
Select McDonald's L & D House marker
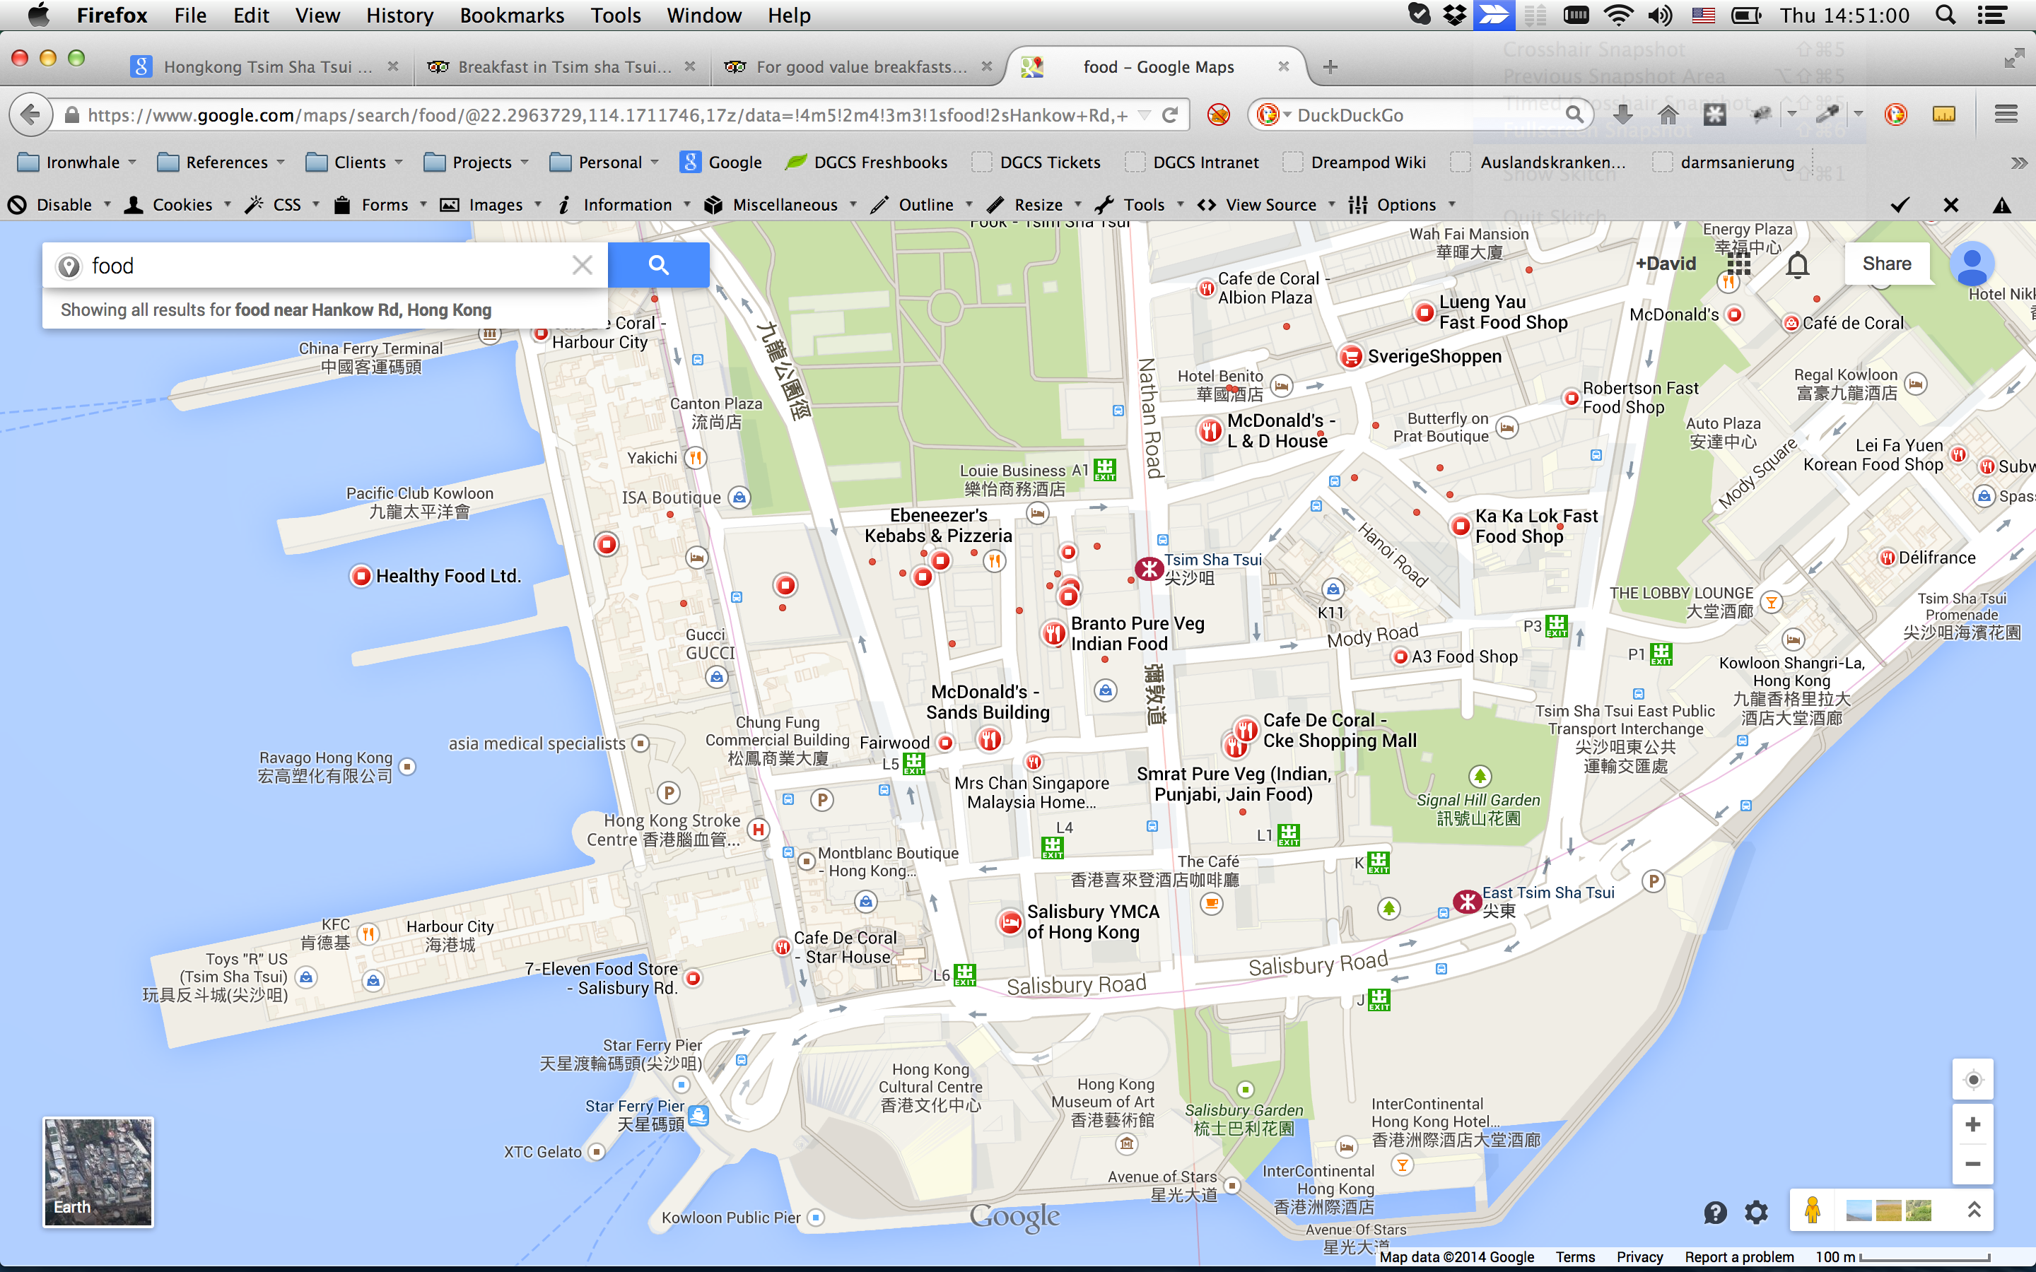1210,431
